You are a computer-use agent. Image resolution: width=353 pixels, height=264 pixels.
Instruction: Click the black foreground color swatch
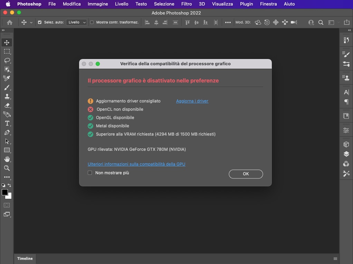[5, 192]
